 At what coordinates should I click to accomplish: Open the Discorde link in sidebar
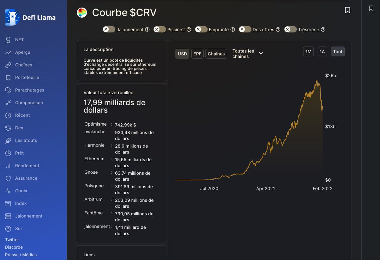coord(14,247)
